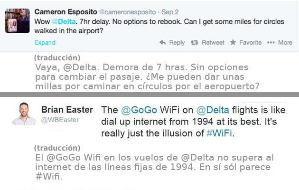The width and height of the screenshot is (299, 190).
Task: Open the More options dropdown label
Action: tap(285, 43)
